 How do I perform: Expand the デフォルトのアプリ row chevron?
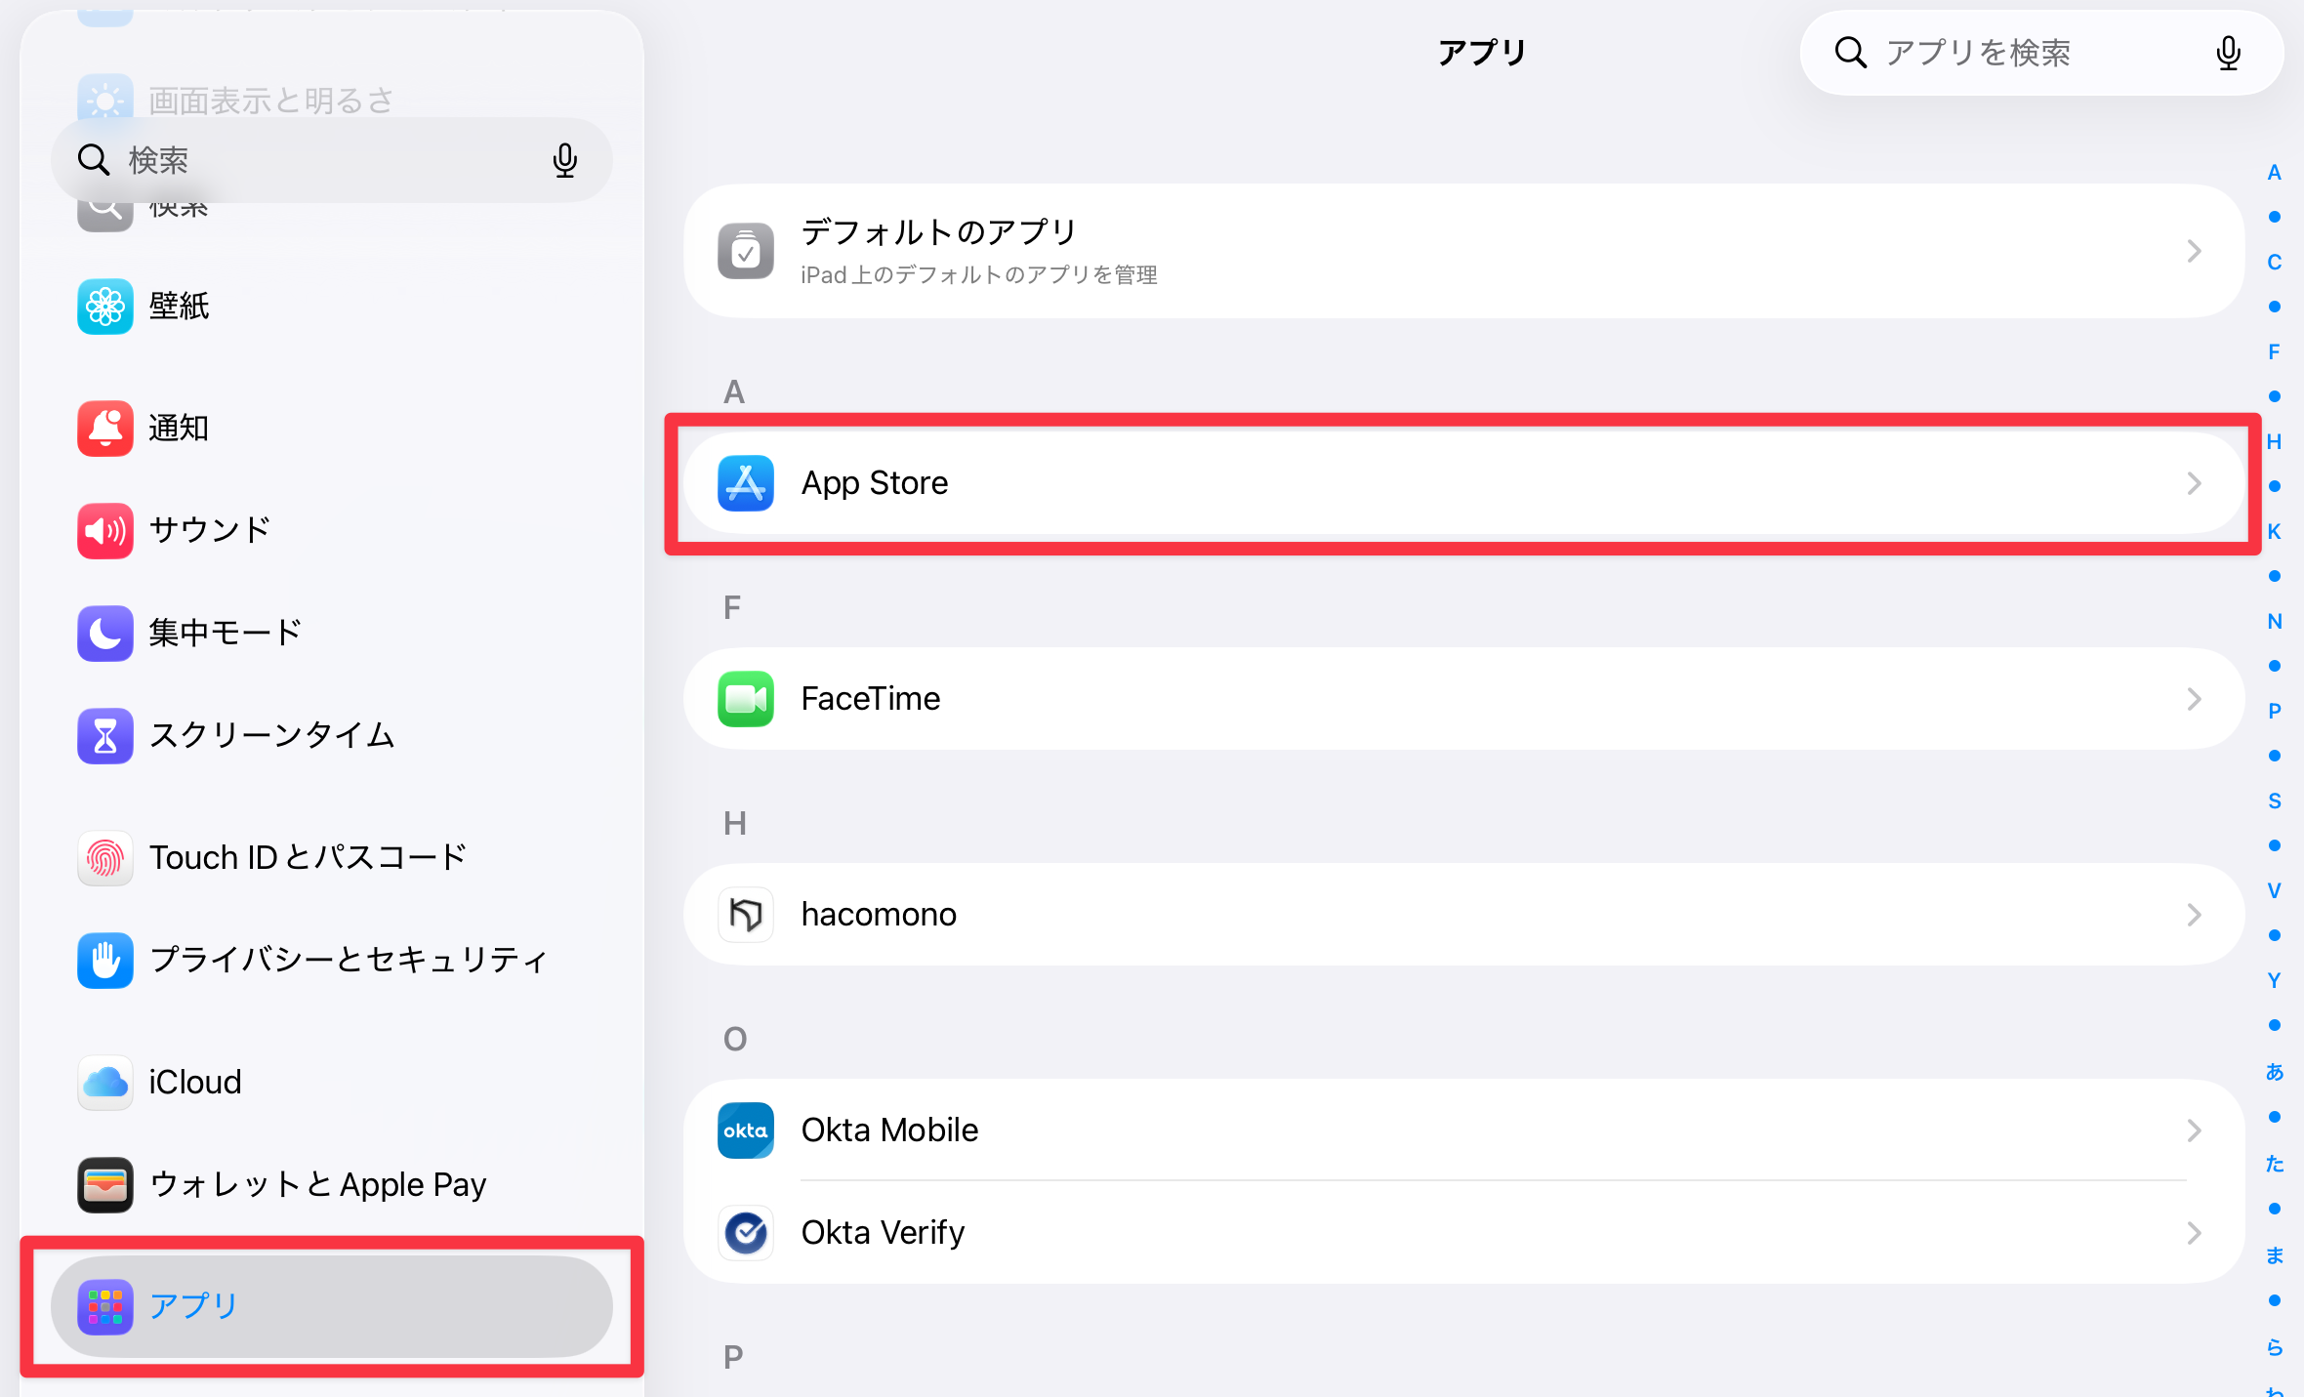pyautogui.click(x=2195, y=251)
